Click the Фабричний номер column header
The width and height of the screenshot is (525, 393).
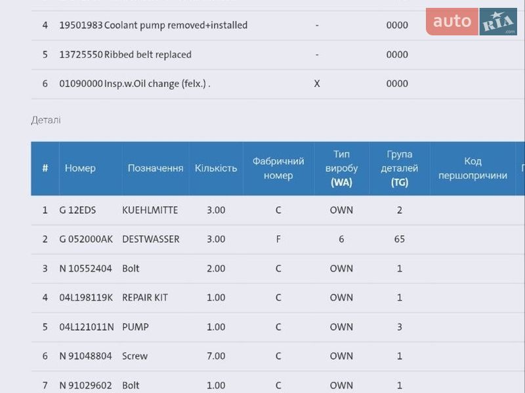278,168
